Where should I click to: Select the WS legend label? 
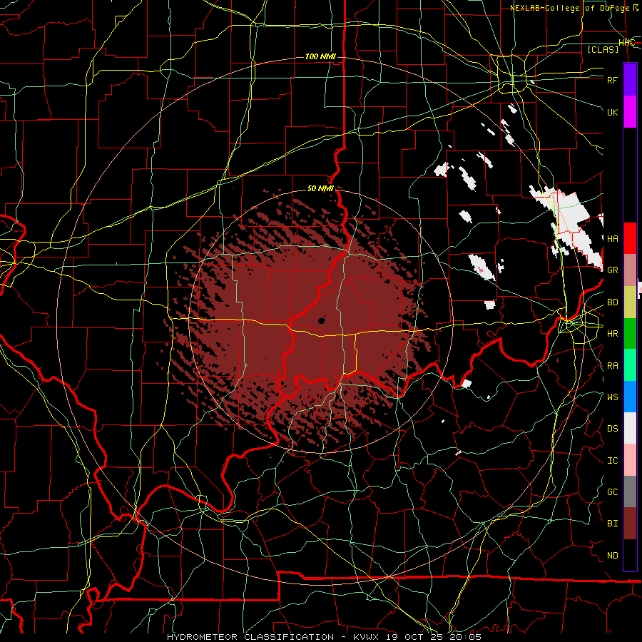[x=612, y=397]
